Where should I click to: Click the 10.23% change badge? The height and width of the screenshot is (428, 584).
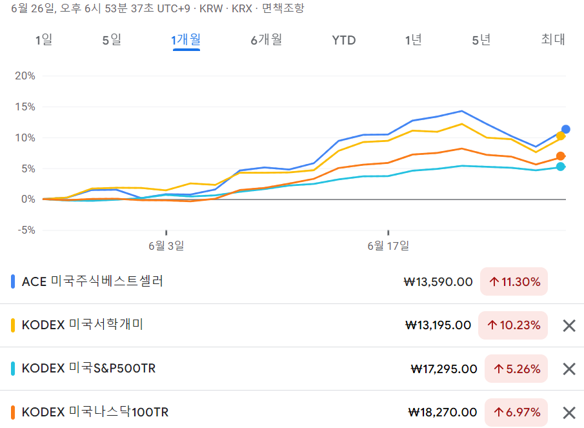click(x=513, y=325)
